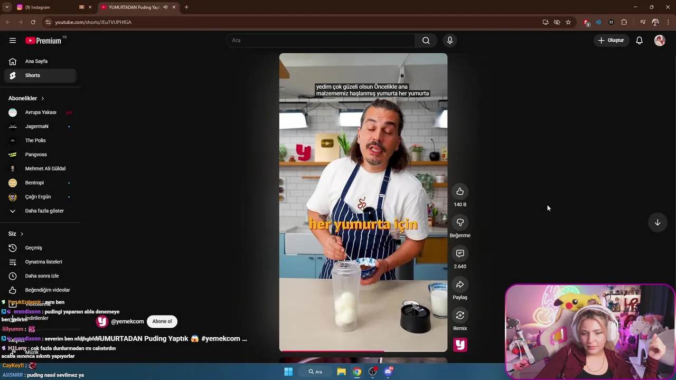This screenshot has width=676, height=380.
Task: Start voice search with the microphone
Action: click(450, 41)
